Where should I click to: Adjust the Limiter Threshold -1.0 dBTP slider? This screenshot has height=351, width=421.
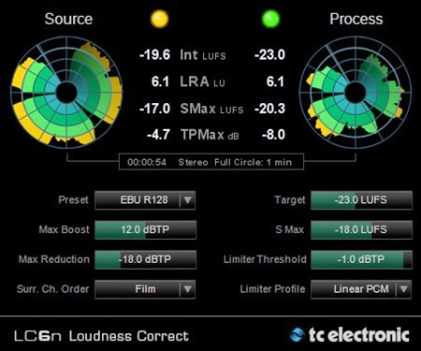pyautogui.click(x=361, y=259)
